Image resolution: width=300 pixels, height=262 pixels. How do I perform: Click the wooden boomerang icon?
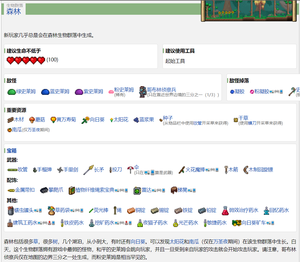pos(246,170)
